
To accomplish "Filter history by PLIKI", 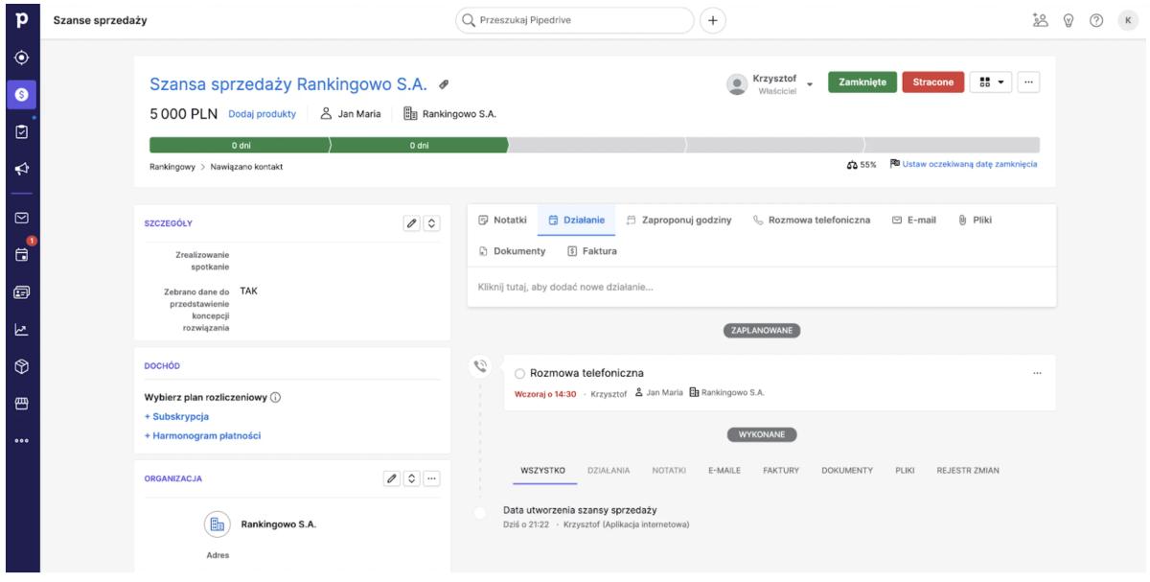I will click(905, 470).
